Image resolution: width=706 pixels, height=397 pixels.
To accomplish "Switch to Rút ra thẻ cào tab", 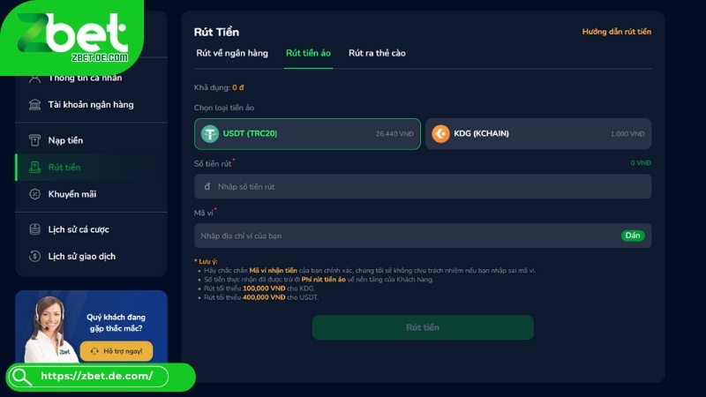I will pyautogui.click(x=377, y=53).
